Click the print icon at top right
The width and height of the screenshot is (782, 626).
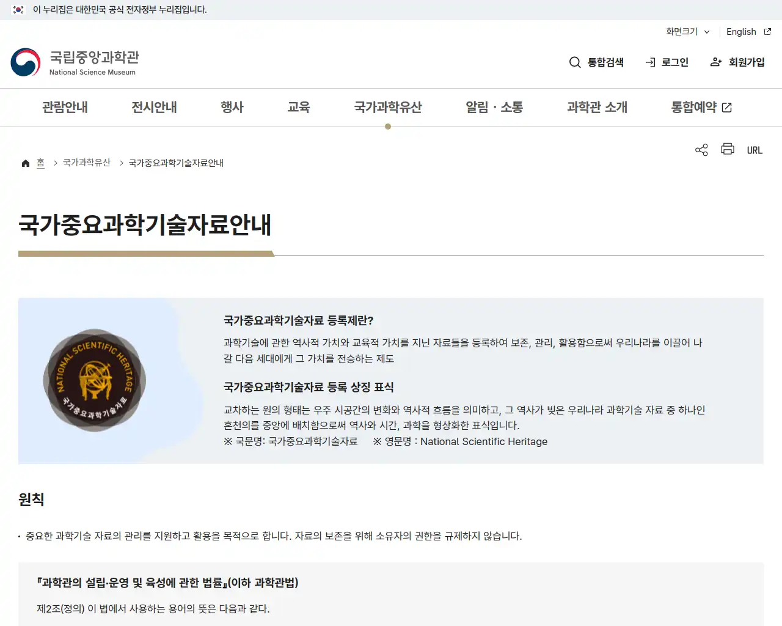[727, 149]
